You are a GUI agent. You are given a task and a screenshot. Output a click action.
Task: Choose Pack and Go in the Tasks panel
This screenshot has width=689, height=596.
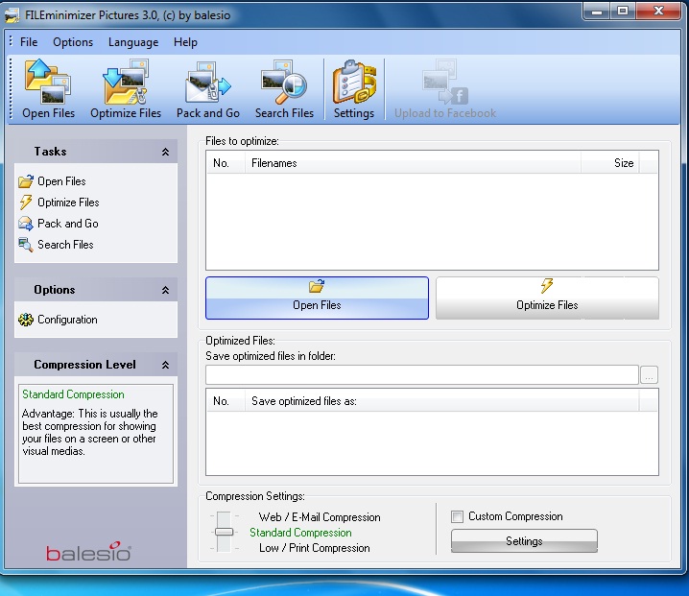[x=59, y=224]
